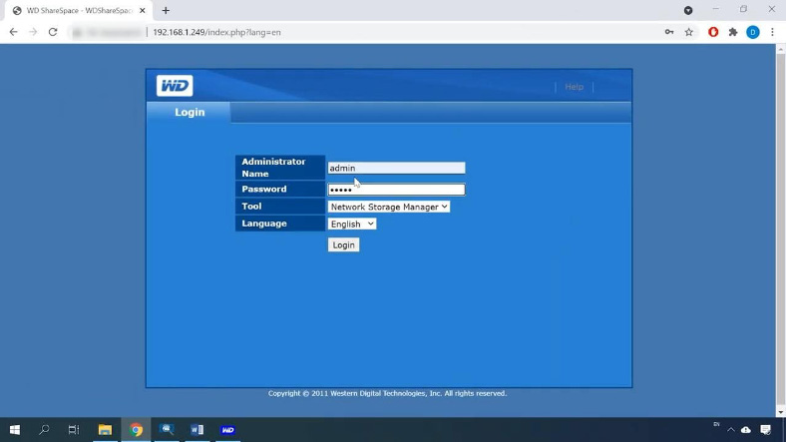Open saved passwords key icon
Image resolution: width=786 pixels, height=442 pixels.
669,32
